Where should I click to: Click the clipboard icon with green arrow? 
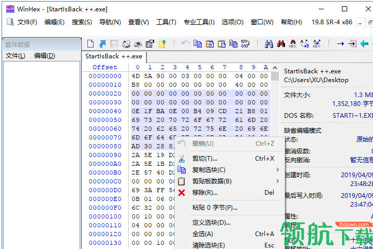click(x=210, y=44)
